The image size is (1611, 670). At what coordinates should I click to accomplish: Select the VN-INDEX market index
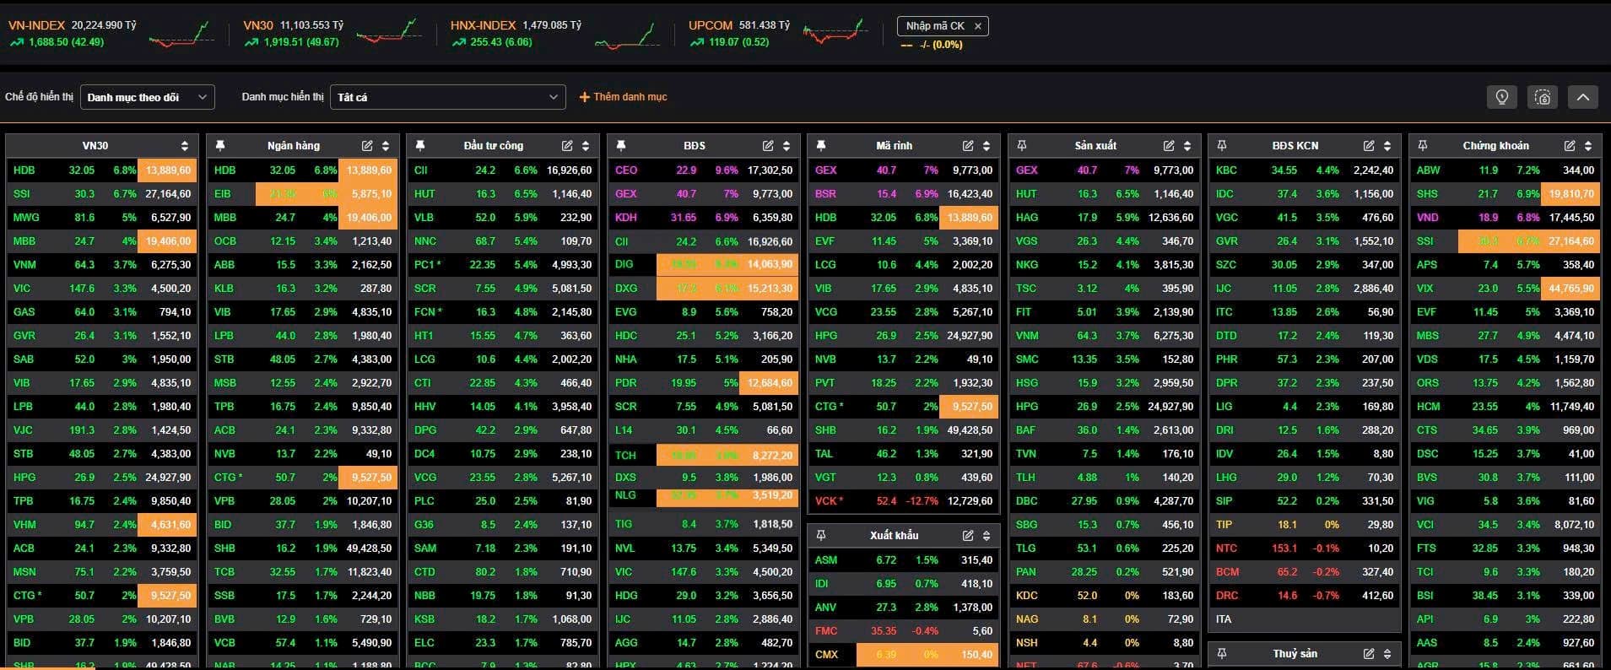(x=36, y=25)
